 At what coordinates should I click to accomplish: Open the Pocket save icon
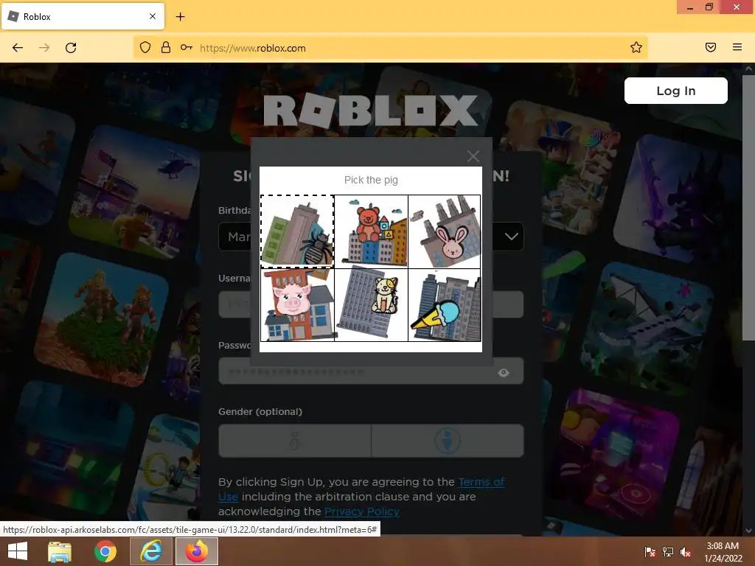(711, 47)
